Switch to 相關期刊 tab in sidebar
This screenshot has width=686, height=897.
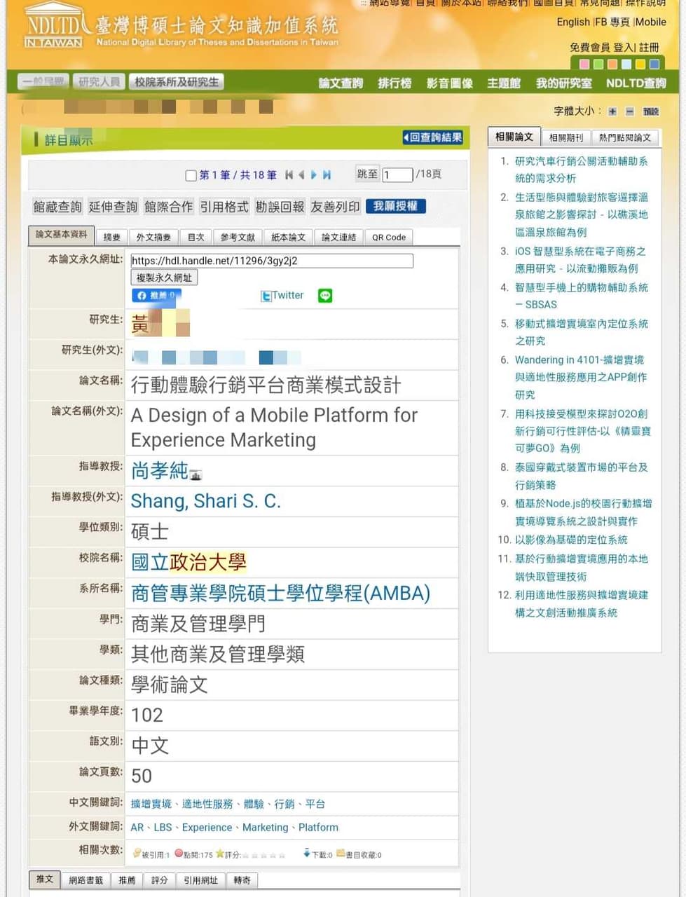[565, 137]
